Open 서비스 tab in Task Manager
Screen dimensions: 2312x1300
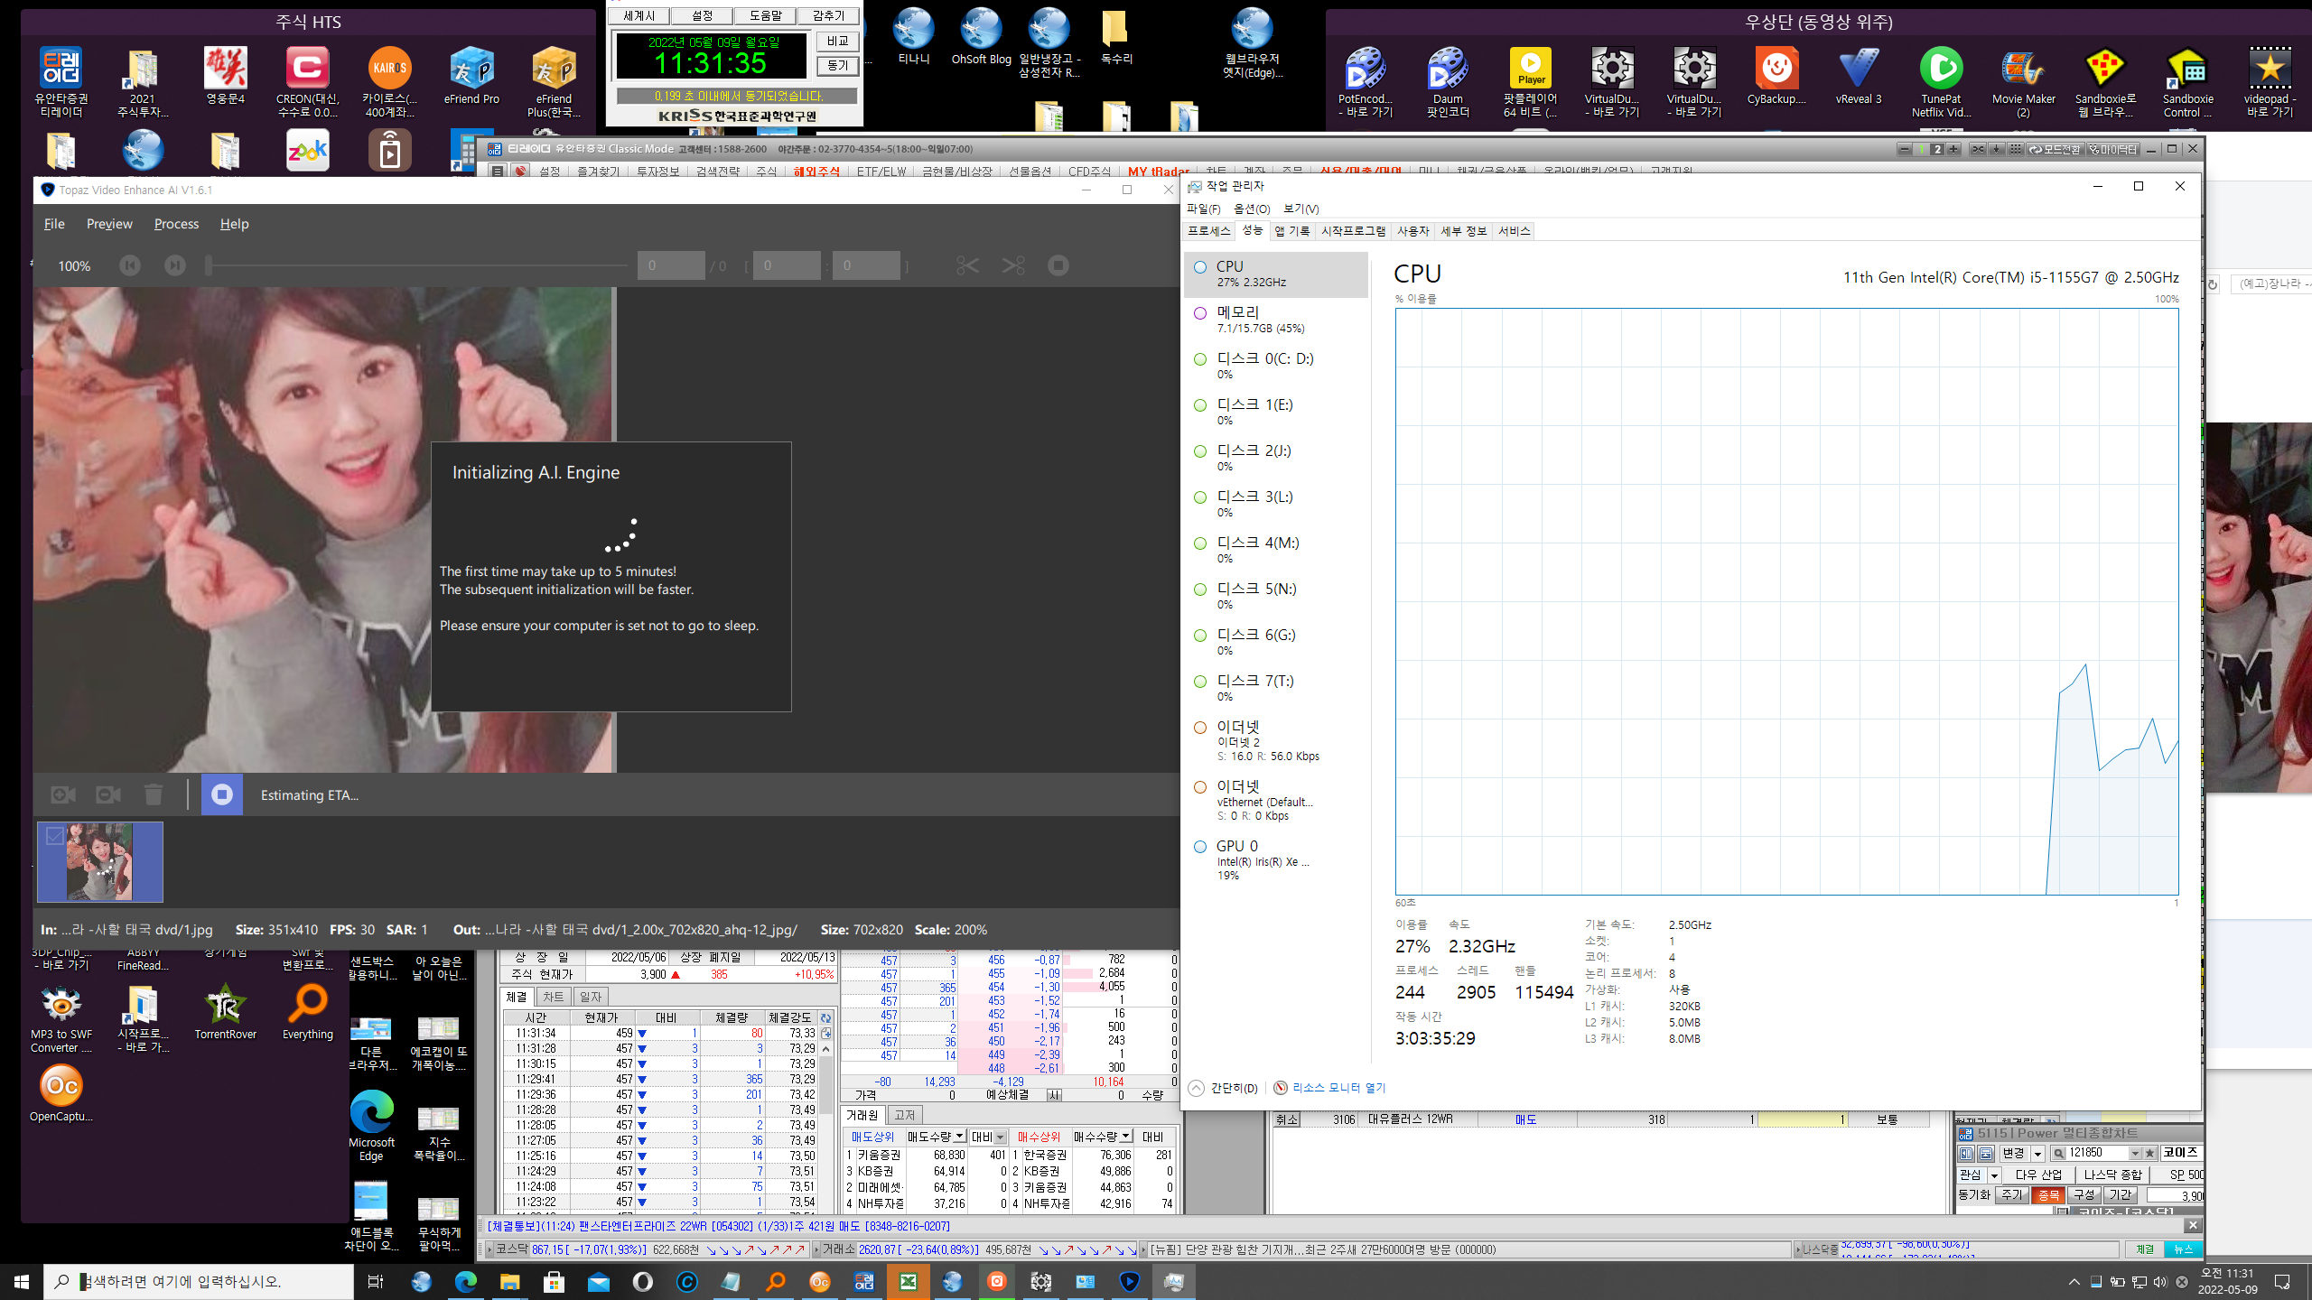click(x=1514, y=231)
